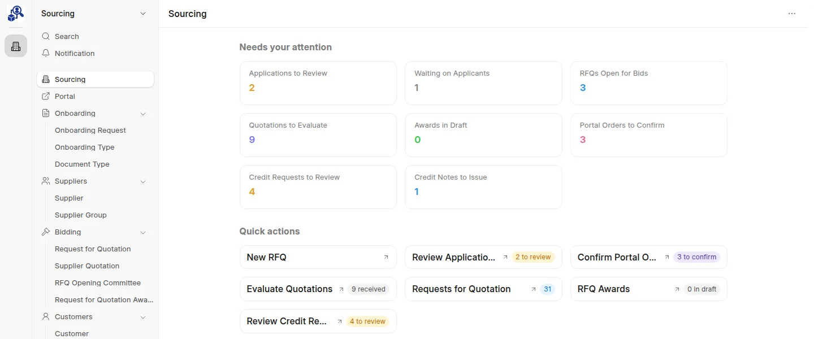Screen dimensions: 814x339
Task: Click the arrow icon on RFQ Awards
Action: (677, 289)
